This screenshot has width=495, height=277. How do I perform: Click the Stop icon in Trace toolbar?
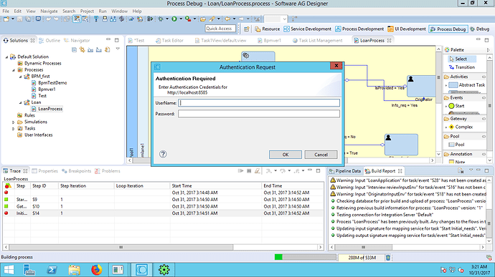(x=249, y=171)
